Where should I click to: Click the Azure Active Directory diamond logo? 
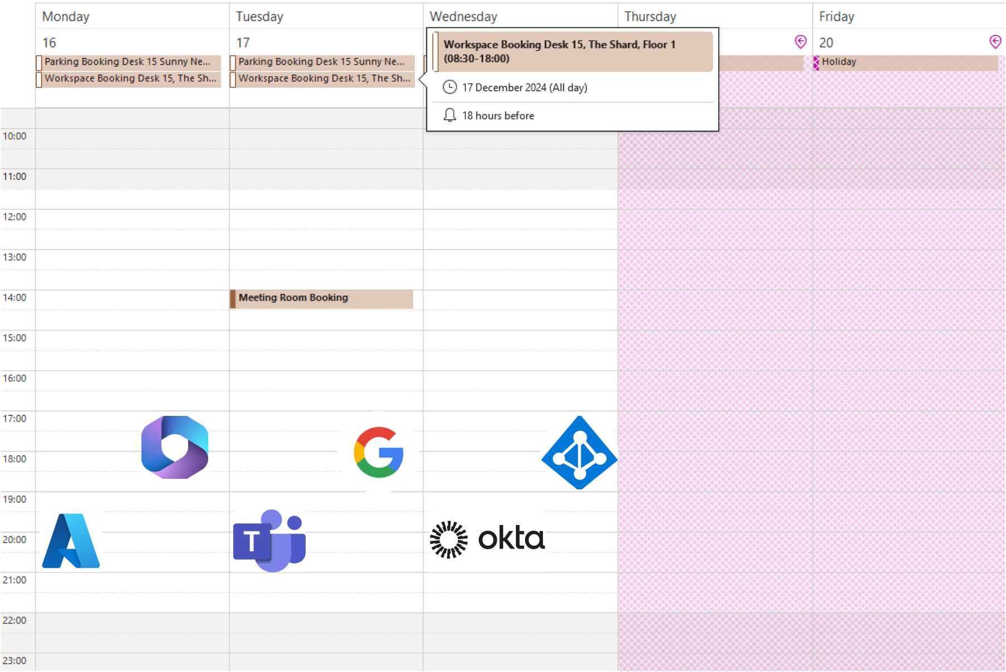click(580, 453)
